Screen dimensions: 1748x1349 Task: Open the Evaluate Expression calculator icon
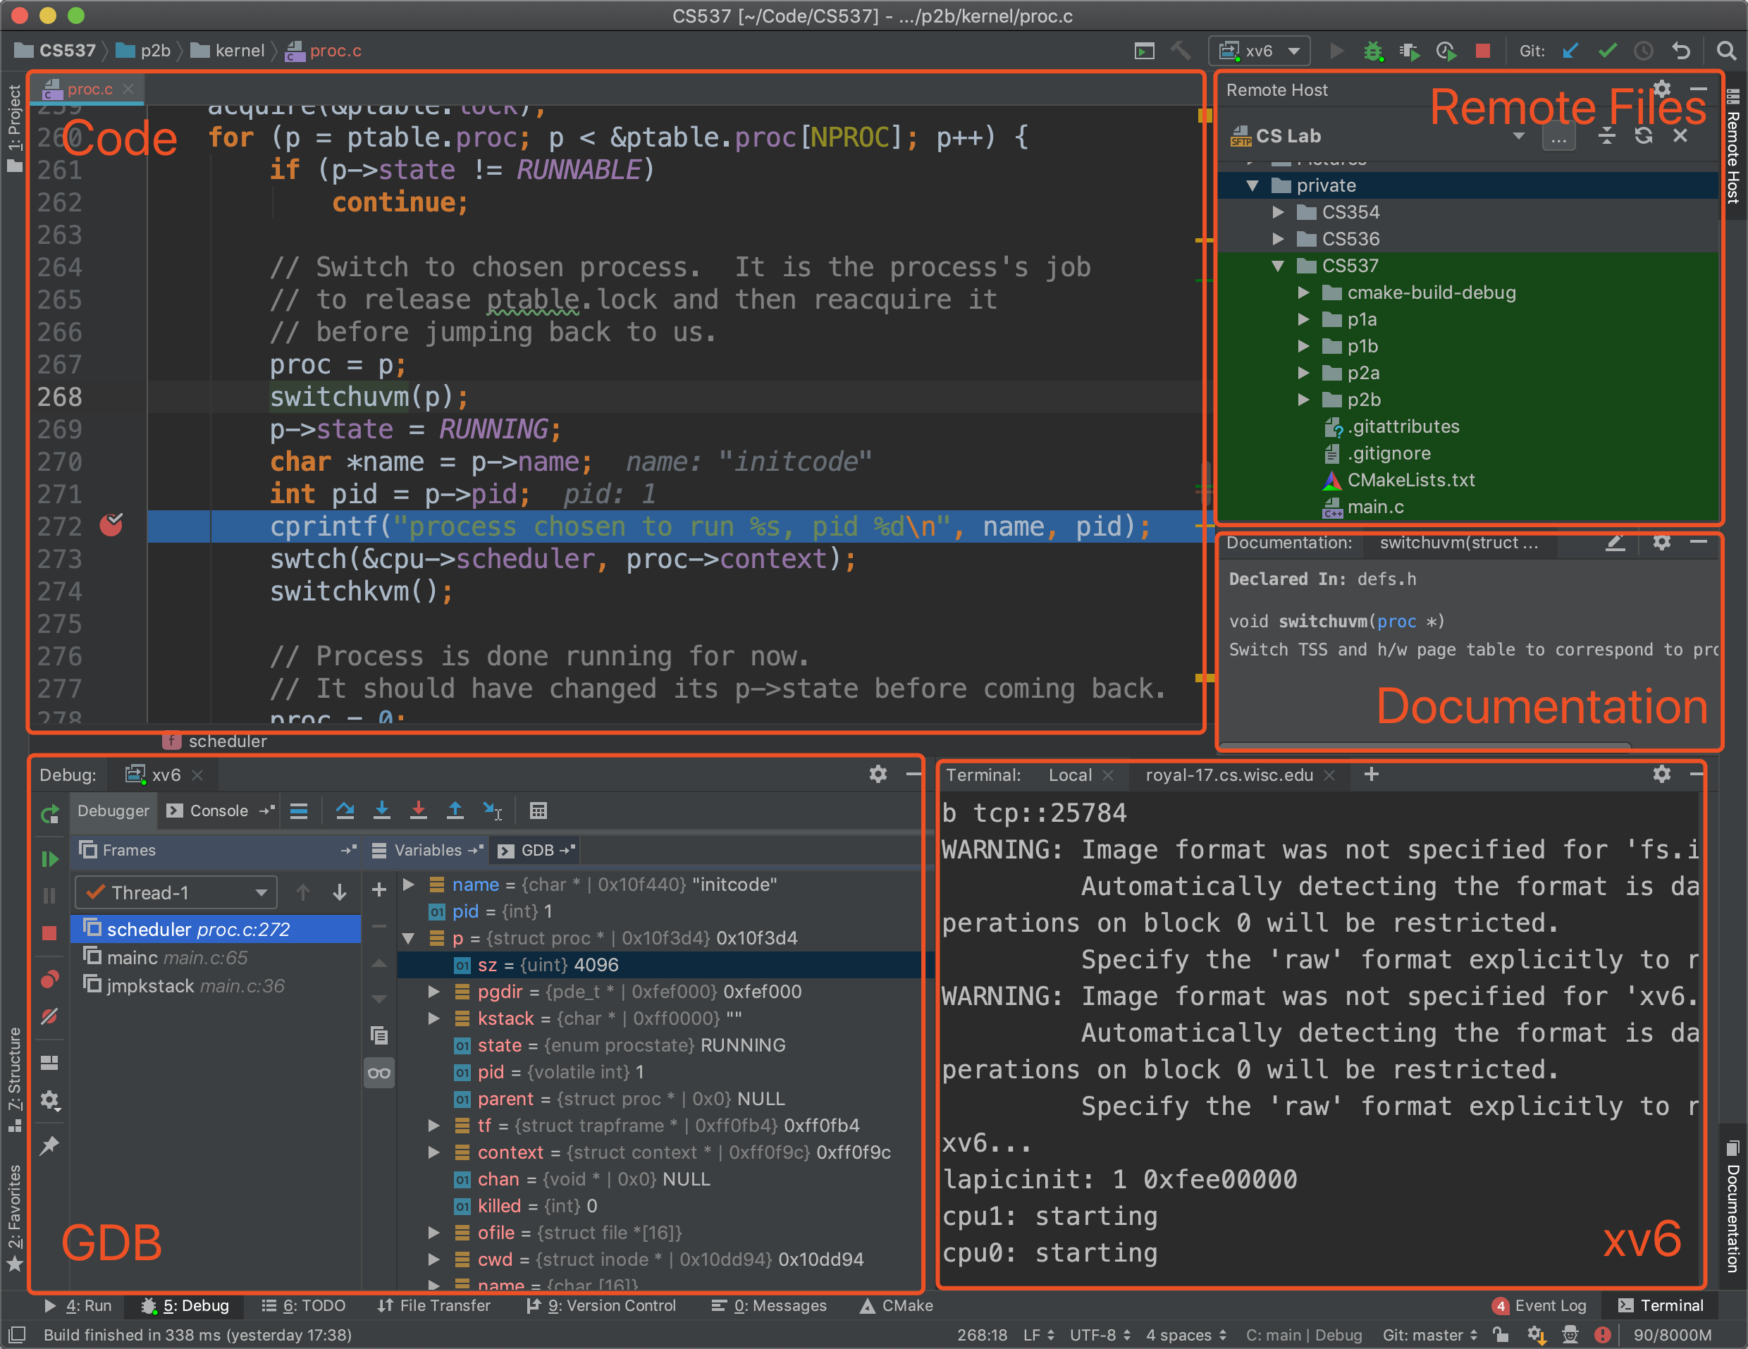pyautogui.click(x=538, y=811)
